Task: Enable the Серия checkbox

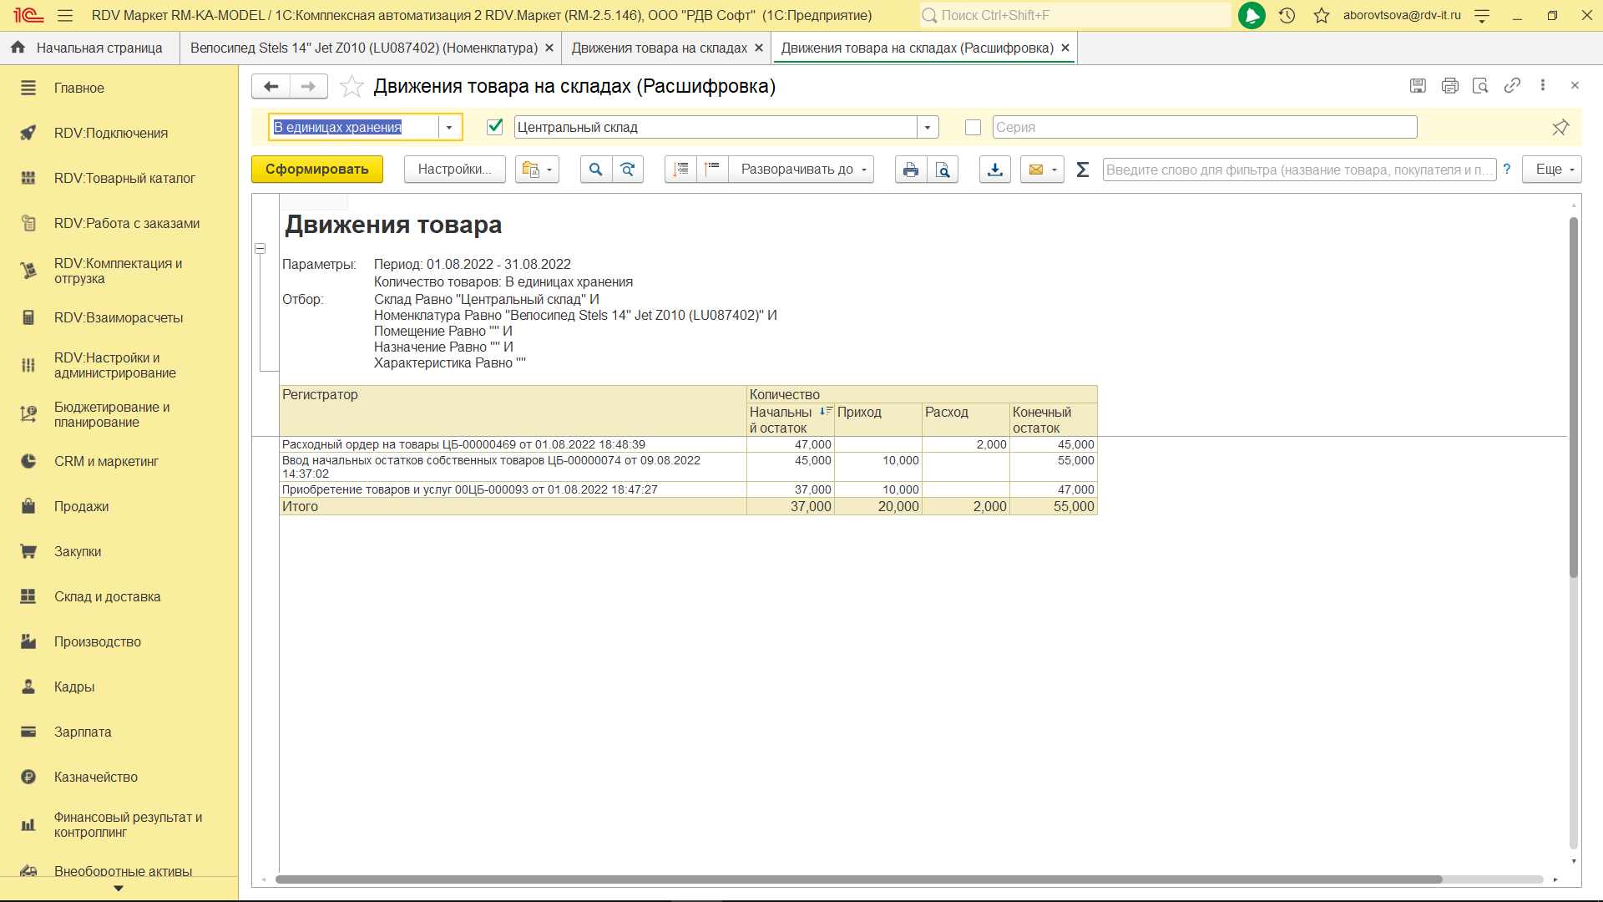Action: pyautogui.click(x=973, y=127)
